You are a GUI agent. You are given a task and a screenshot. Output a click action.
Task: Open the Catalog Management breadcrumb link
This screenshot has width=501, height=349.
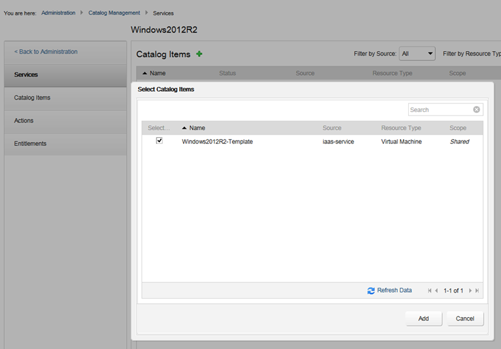(114, 13)
